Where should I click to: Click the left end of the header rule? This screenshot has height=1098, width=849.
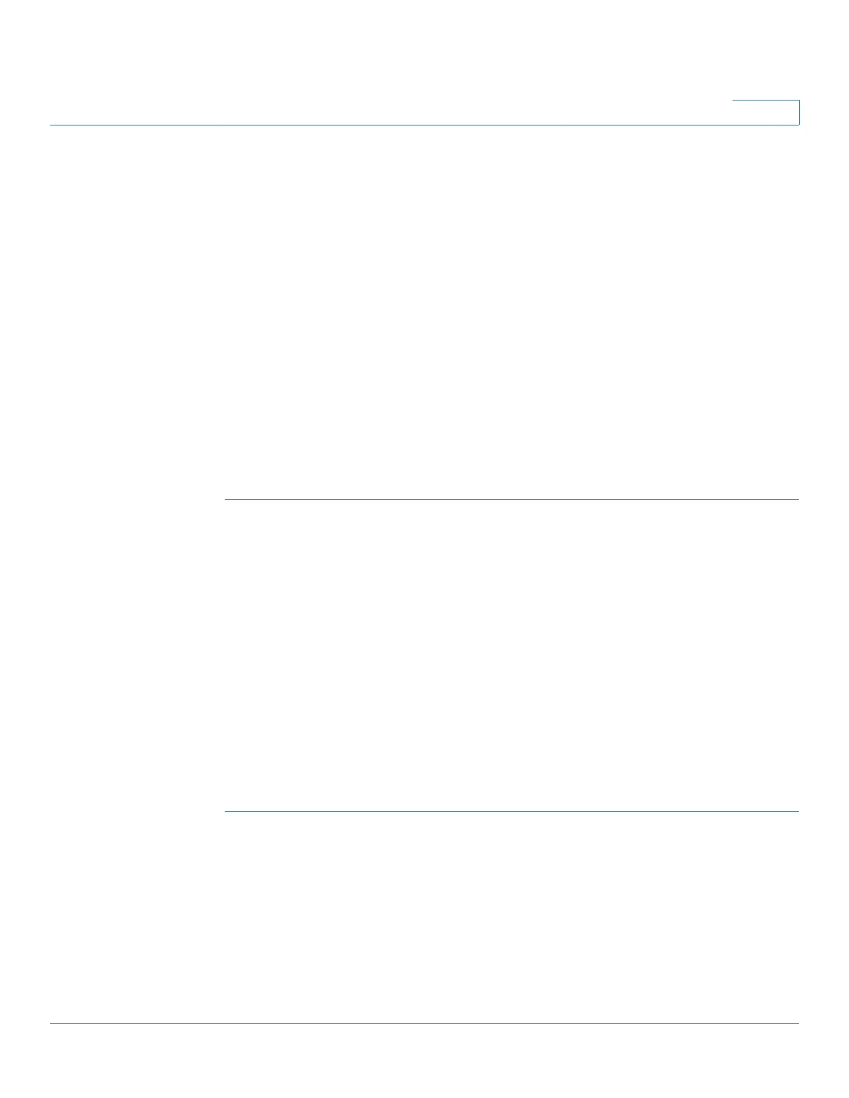click(53, 125)
